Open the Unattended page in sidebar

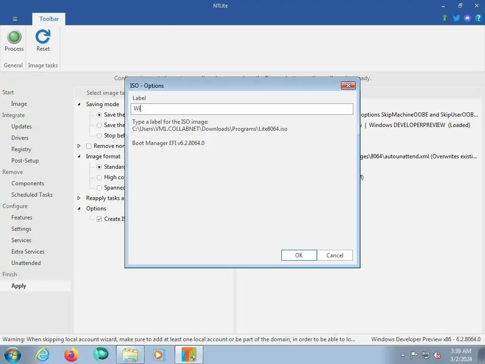(x=26, y=263)
